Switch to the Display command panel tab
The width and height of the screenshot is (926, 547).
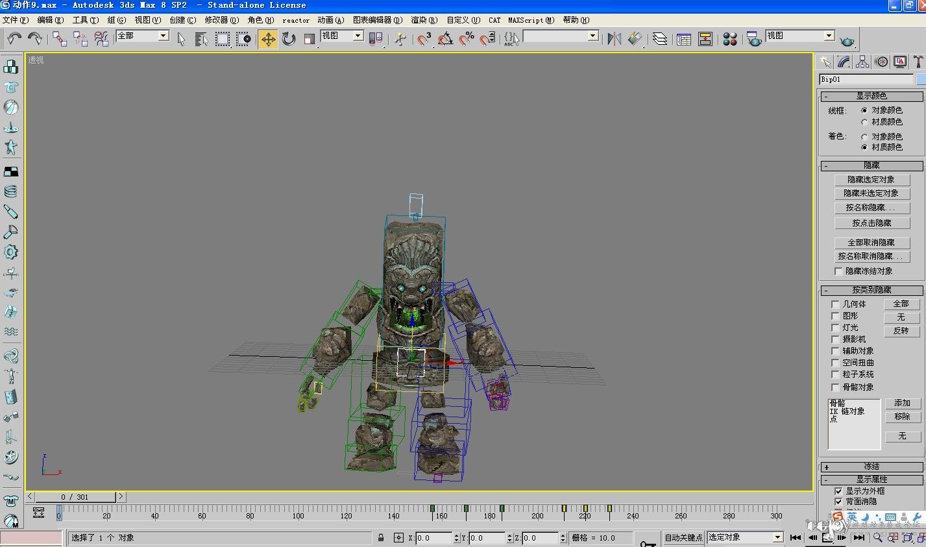[900, 62]
